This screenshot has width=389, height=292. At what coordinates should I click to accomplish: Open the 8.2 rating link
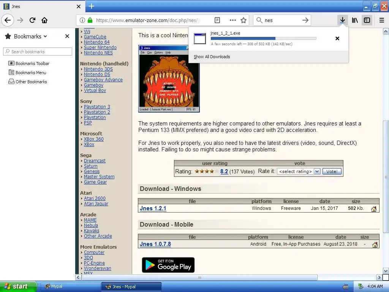click(224, 171)
